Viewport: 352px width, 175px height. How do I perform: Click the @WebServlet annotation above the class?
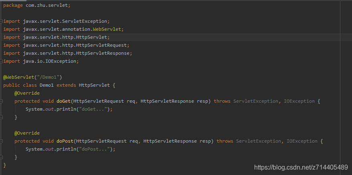pos(18,77)
